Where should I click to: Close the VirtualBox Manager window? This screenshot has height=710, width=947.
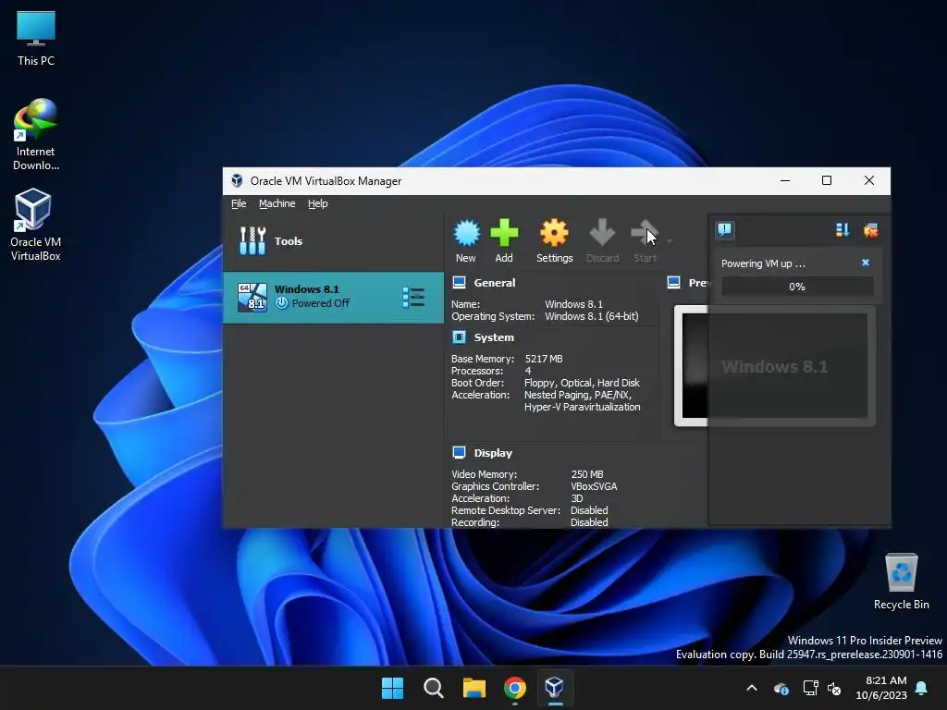pos(869,180)
